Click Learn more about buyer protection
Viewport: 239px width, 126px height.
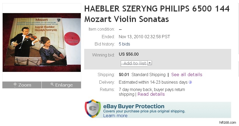[x=115, y=116]
